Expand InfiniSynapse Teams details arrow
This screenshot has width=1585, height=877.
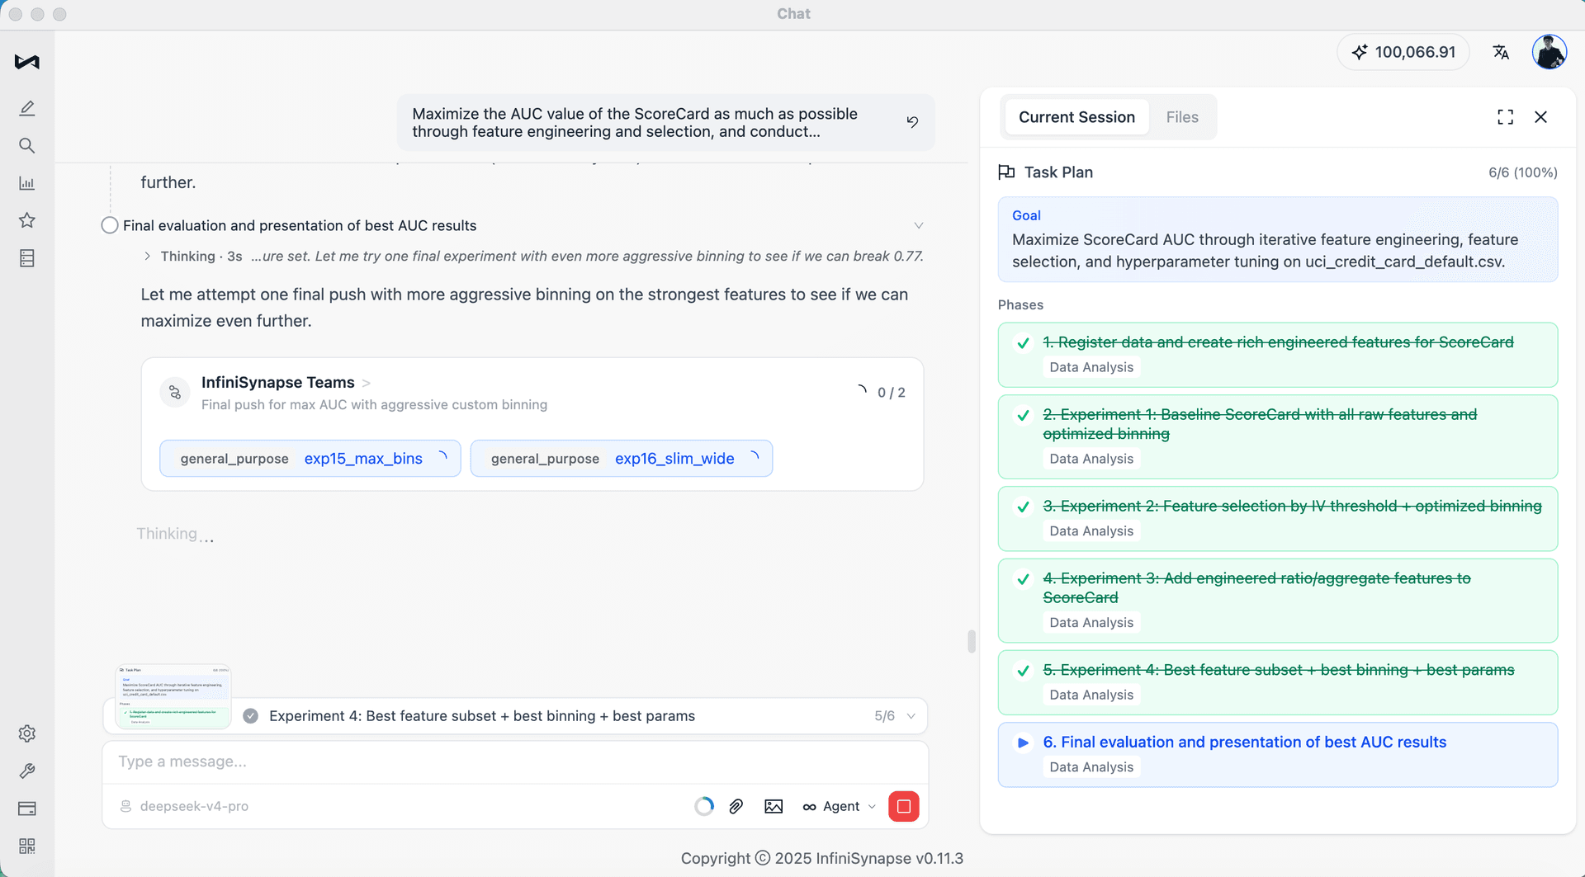(367, 383)
